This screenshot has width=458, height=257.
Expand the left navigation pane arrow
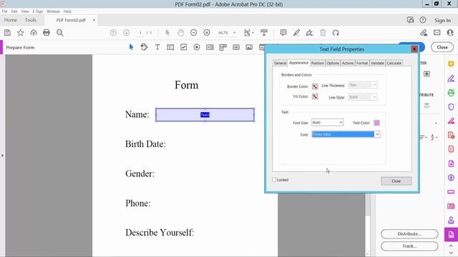coord(2,156)
